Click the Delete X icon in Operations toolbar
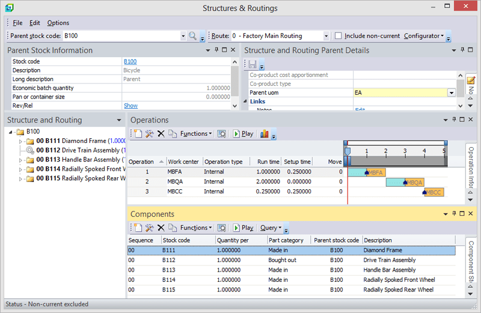 [x=161, y=134]
